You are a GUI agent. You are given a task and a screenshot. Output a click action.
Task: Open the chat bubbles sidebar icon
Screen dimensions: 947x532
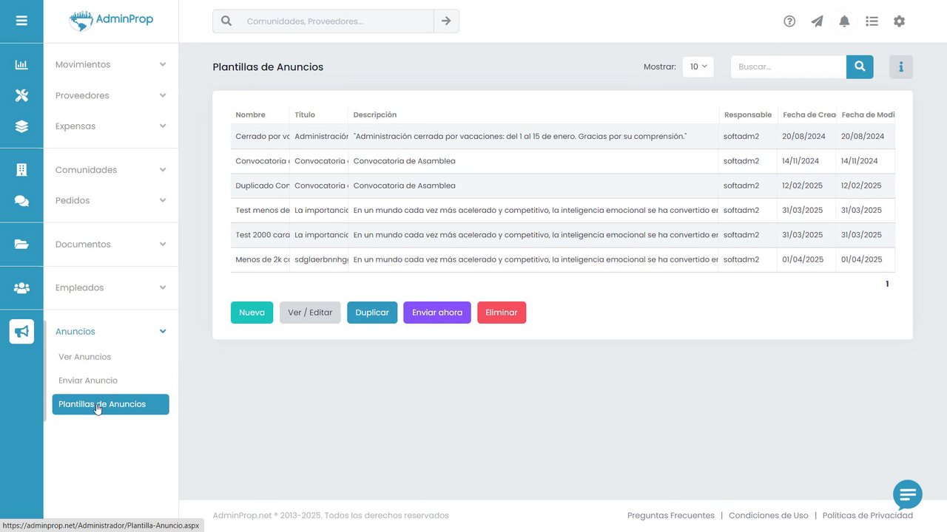coord(21,200)
